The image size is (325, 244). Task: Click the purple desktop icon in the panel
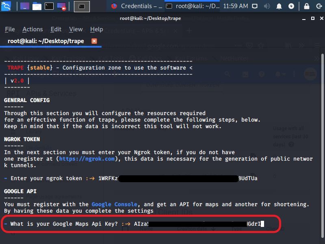(24, 7)
